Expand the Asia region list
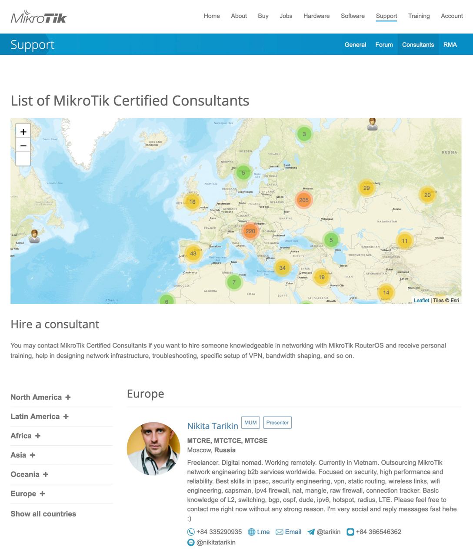The image size is (473, 556). 23,455
